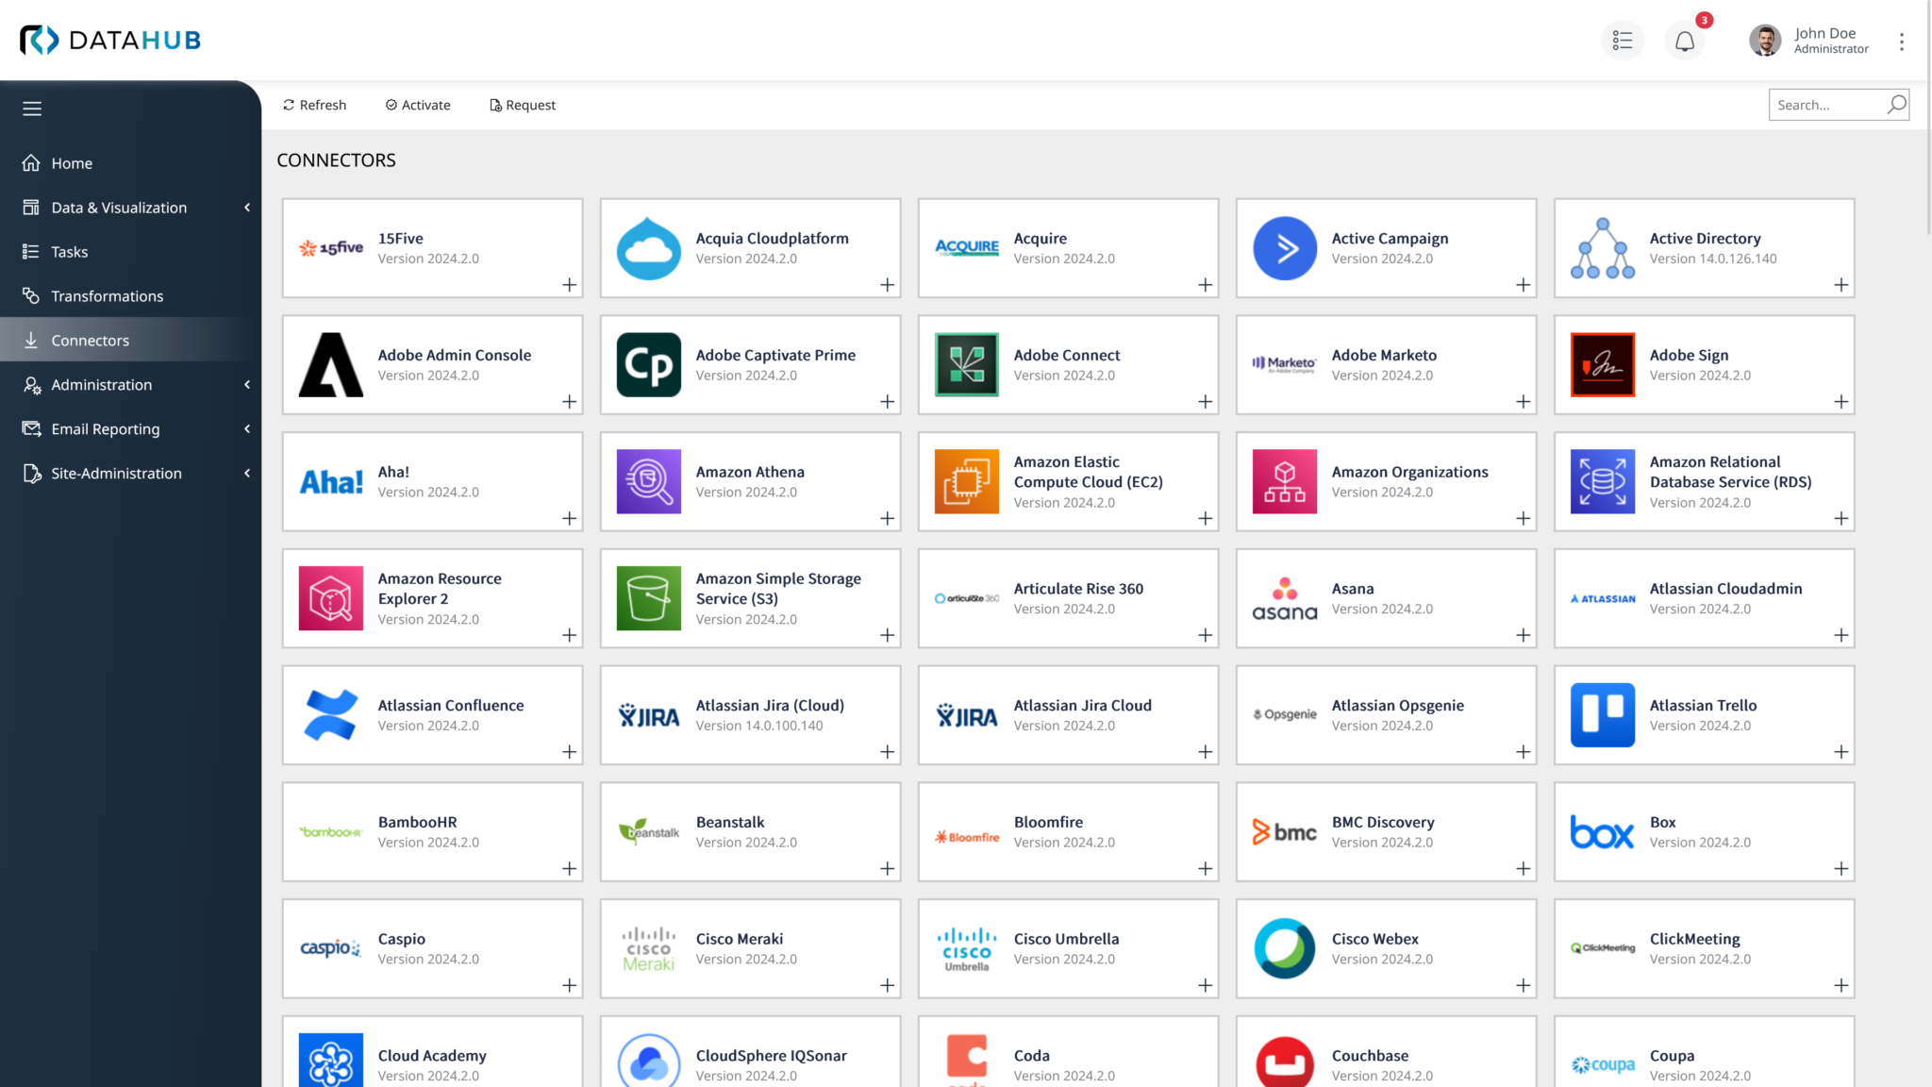Image resolution: width=1932 pixels, height=1087 pixels.
Task: Click the Request button
Action: [x=523, y=105]
